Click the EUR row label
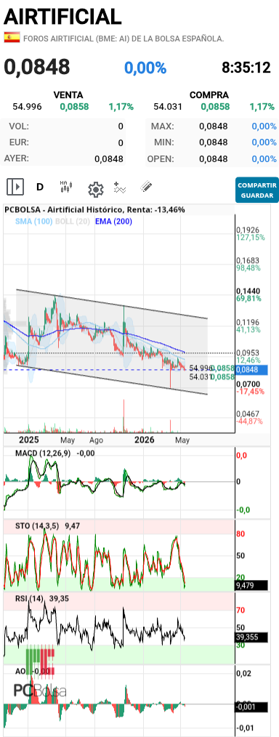Viewport: 279px width, 737px height. [x=19, y=142]
